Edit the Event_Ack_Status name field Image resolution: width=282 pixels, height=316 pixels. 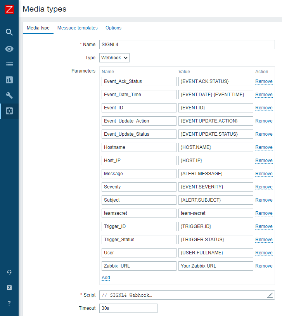click(x=139, y=81)
